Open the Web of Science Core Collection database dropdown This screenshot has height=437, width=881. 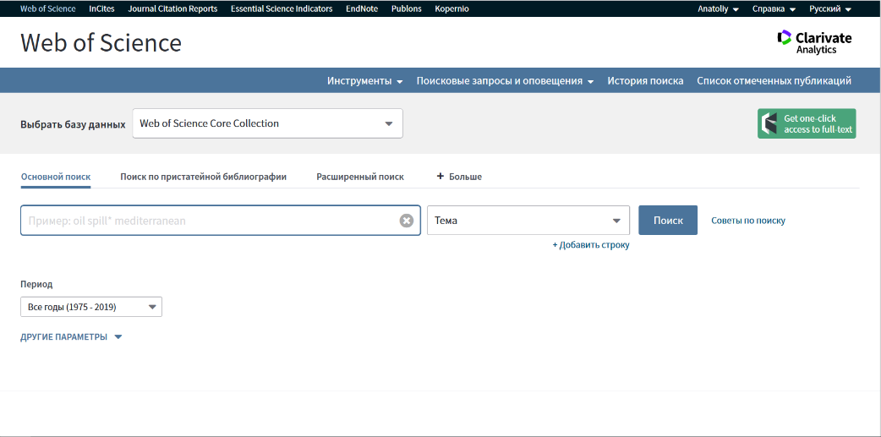(x=267, y=123)
